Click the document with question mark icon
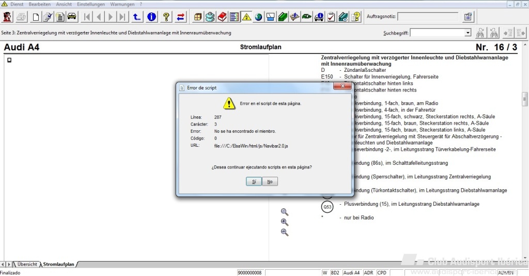This screenshot has width=529, height=276. 355,17
